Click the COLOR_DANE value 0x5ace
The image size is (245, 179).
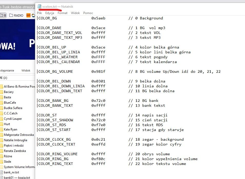click(x=98, y=28)
